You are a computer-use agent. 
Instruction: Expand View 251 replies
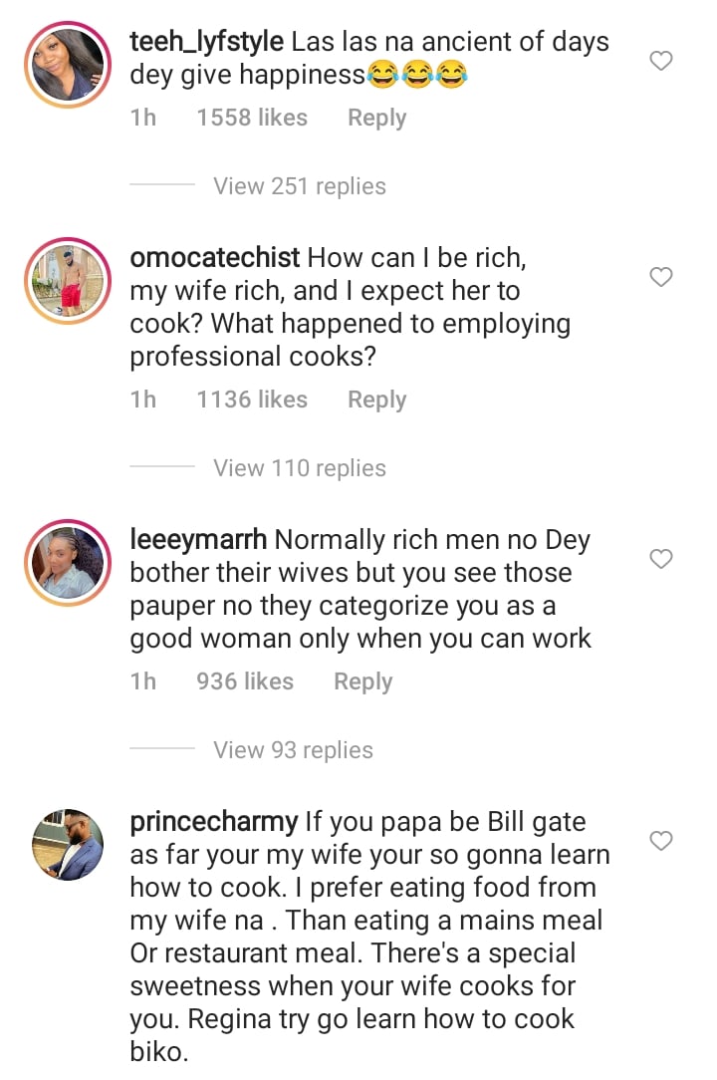(299, 186)
